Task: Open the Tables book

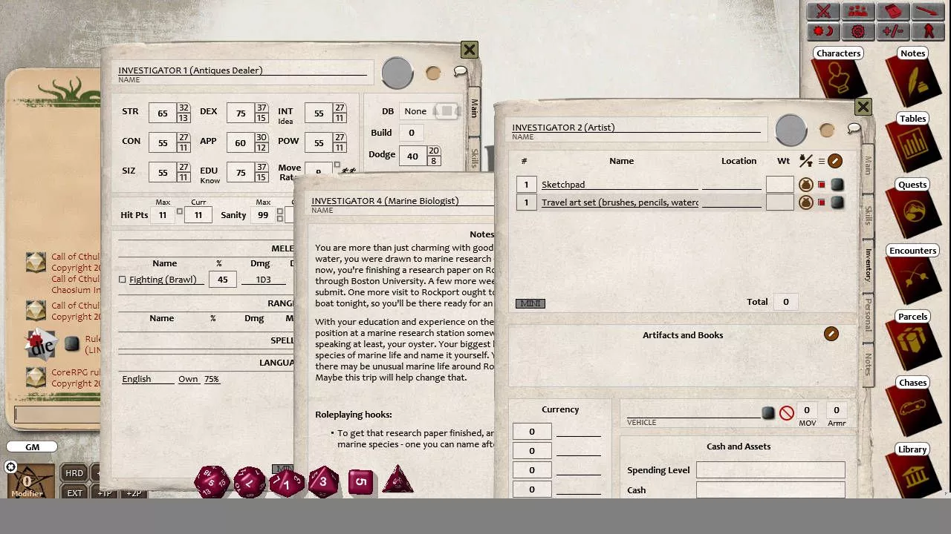Action: pyautogui.click(x=913, y=142)
